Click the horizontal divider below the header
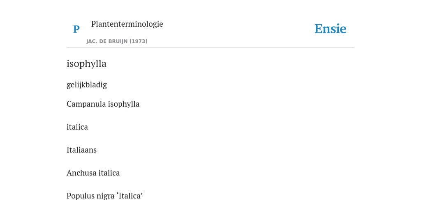Viewport: 421px width, 210px height. [x=210, y=48]
